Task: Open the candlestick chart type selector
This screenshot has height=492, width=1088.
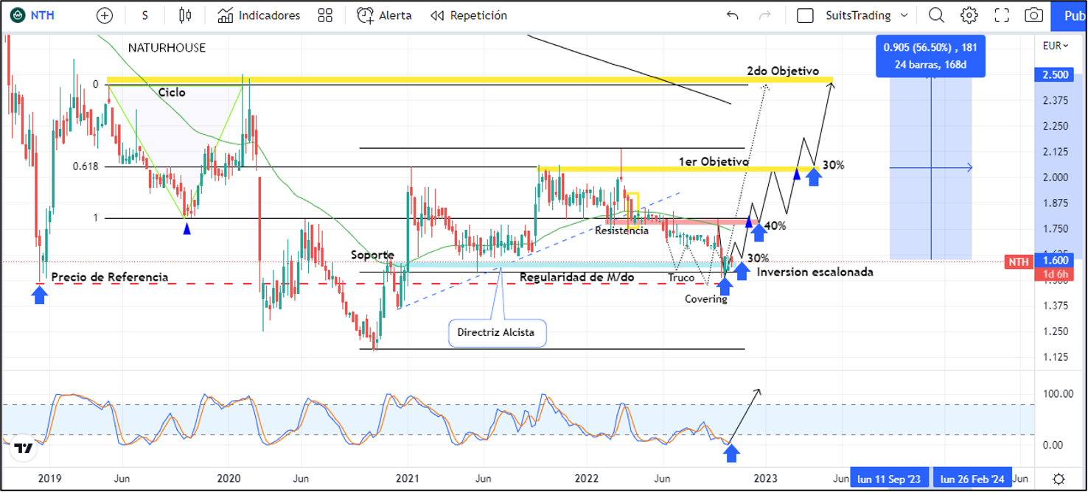Action: [185, 15]
